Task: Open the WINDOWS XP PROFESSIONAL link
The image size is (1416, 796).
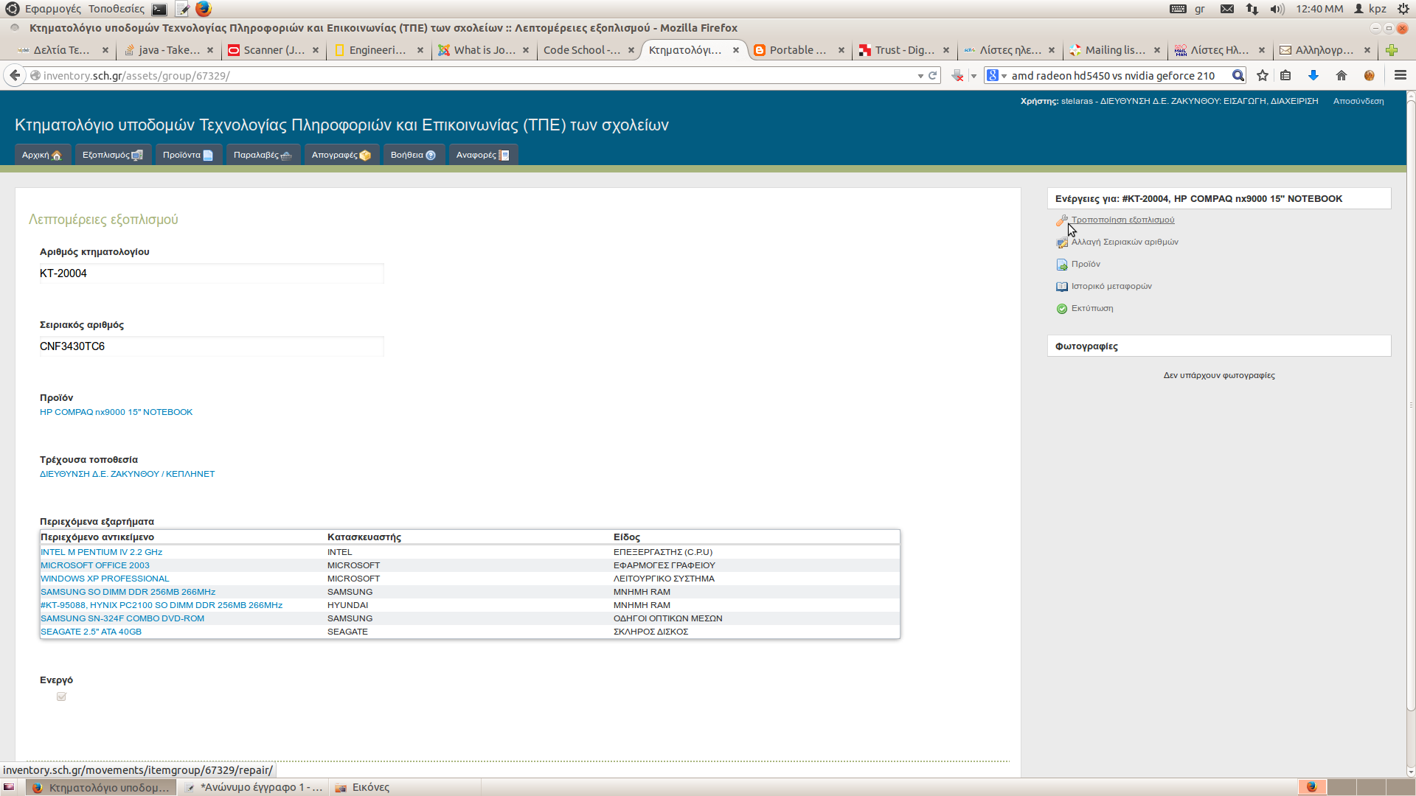Action: pyautogui.click(x=105, y=579)
